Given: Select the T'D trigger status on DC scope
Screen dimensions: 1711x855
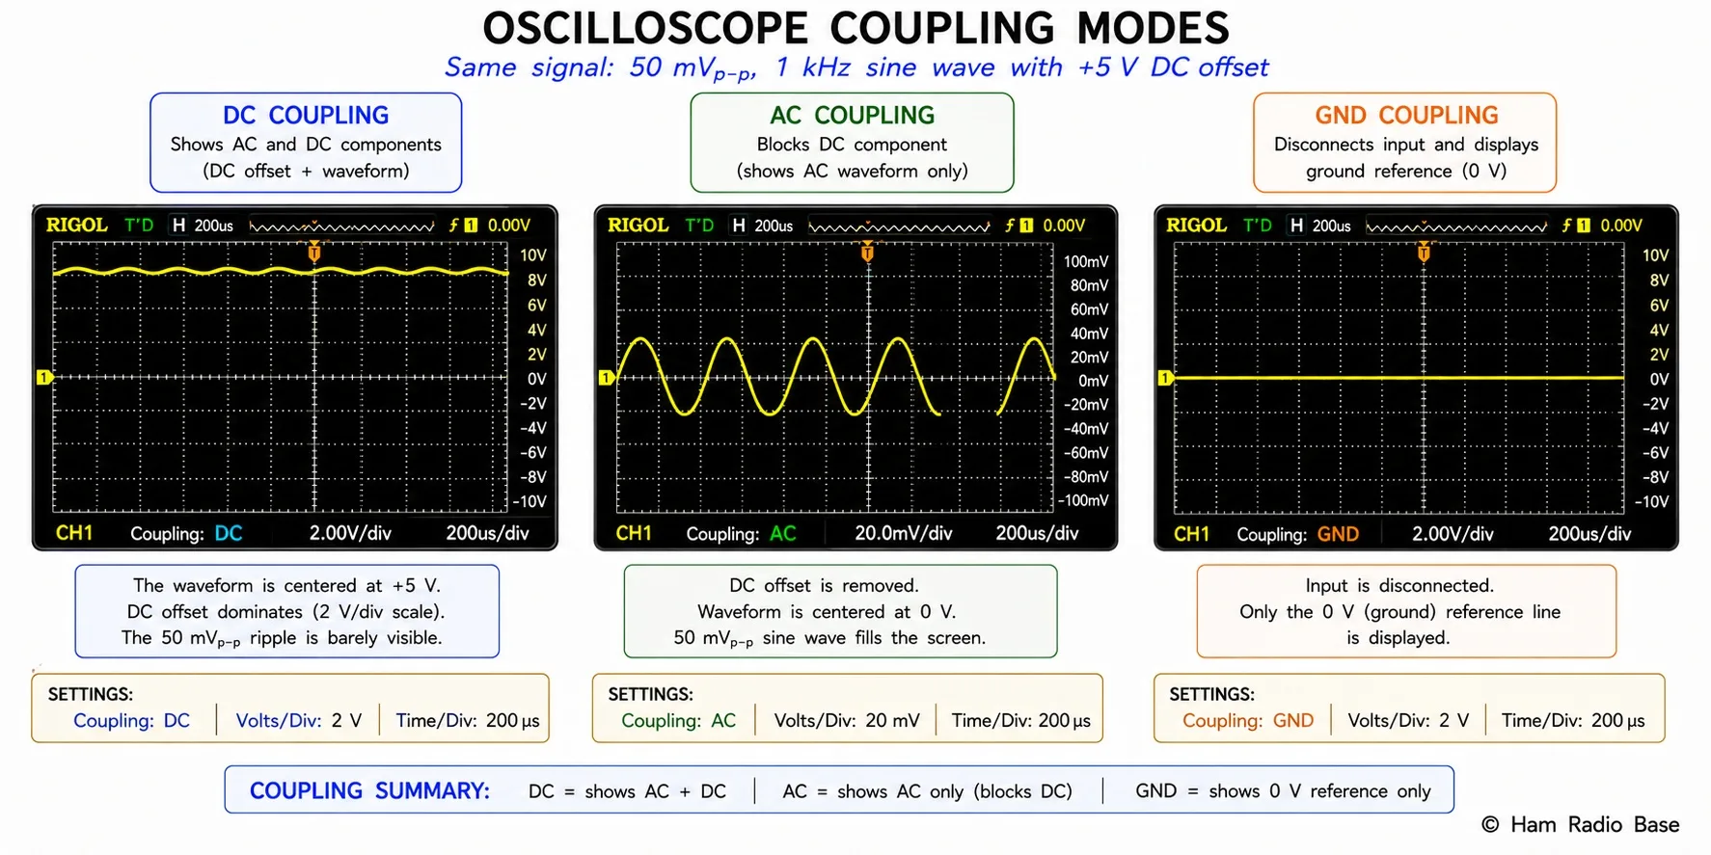Looking at the screenshot, I should [139, 225].
